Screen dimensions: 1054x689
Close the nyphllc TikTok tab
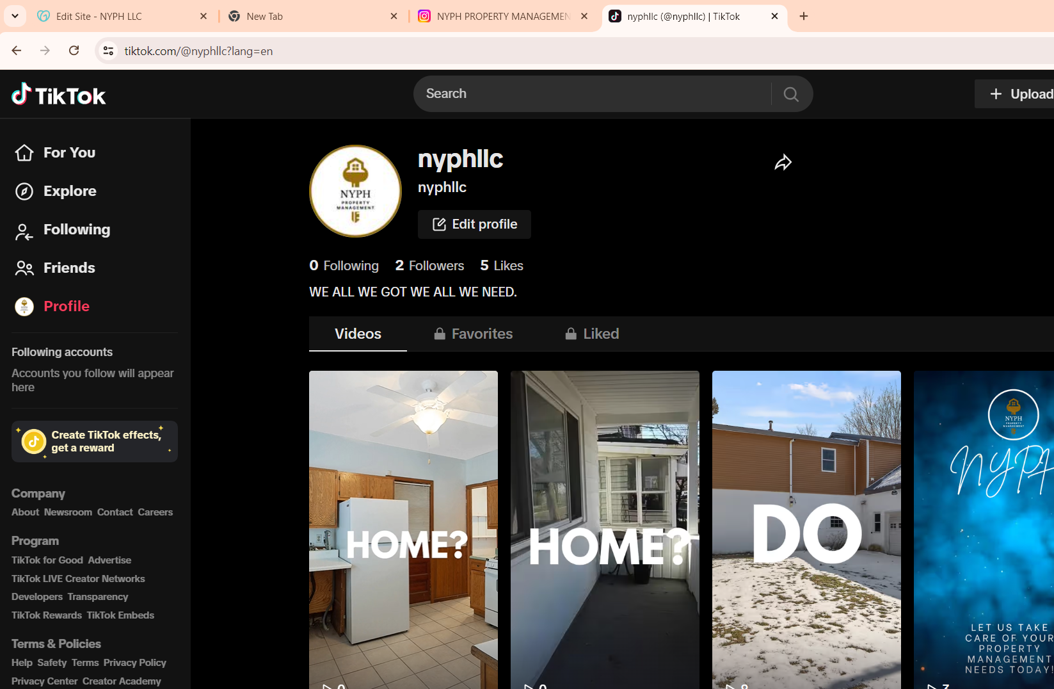[x=774, y=16]
